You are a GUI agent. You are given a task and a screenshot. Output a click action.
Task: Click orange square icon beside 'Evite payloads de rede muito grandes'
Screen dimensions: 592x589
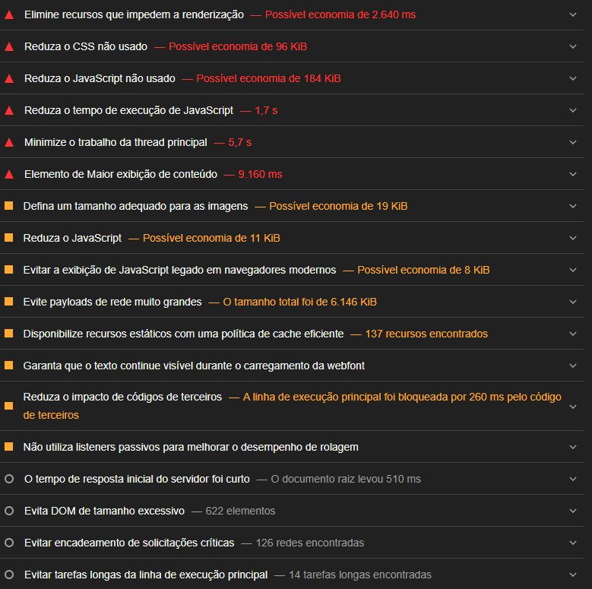coord(9,302)
